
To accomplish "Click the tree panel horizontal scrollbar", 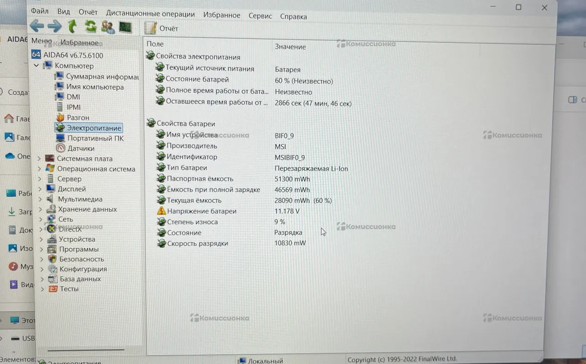I will [x=86, y=350].
